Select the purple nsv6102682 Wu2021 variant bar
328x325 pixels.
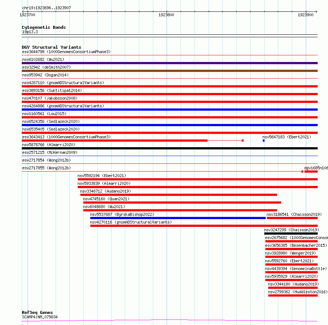pos(170,63)
